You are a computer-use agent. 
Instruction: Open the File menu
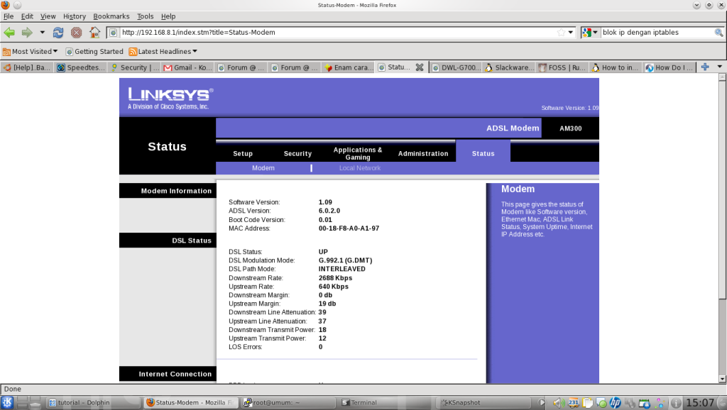9,16
